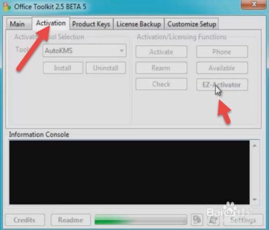Click the Uninstall button
The image size is (269, 230).
pos(106,68)
